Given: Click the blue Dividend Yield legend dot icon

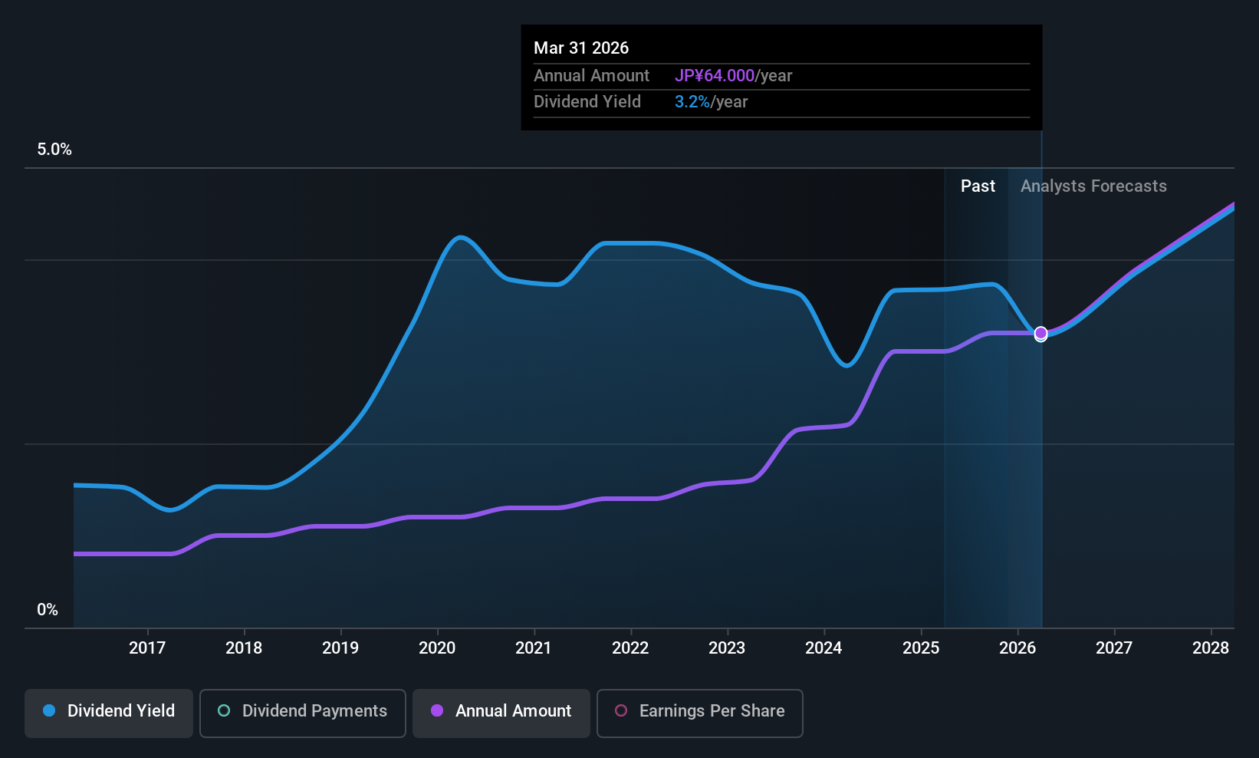Looking at the screenshot, I should [x=48, y=711].
